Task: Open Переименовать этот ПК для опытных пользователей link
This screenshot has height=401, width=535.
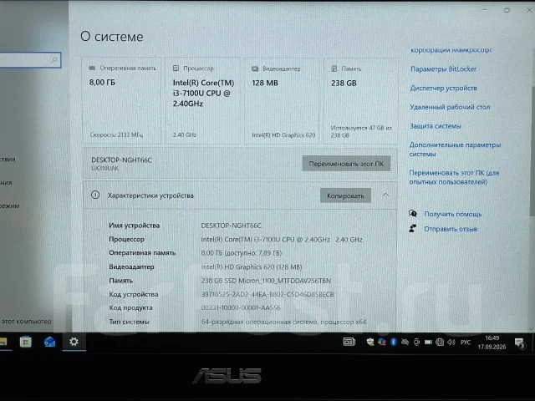Action: 454,177
